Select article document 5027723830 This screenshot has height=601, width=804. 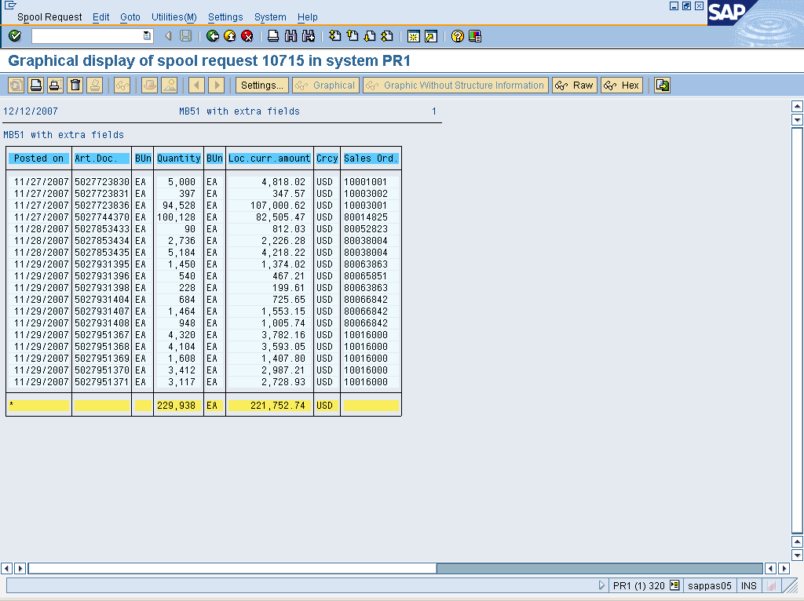click(102, 182)
